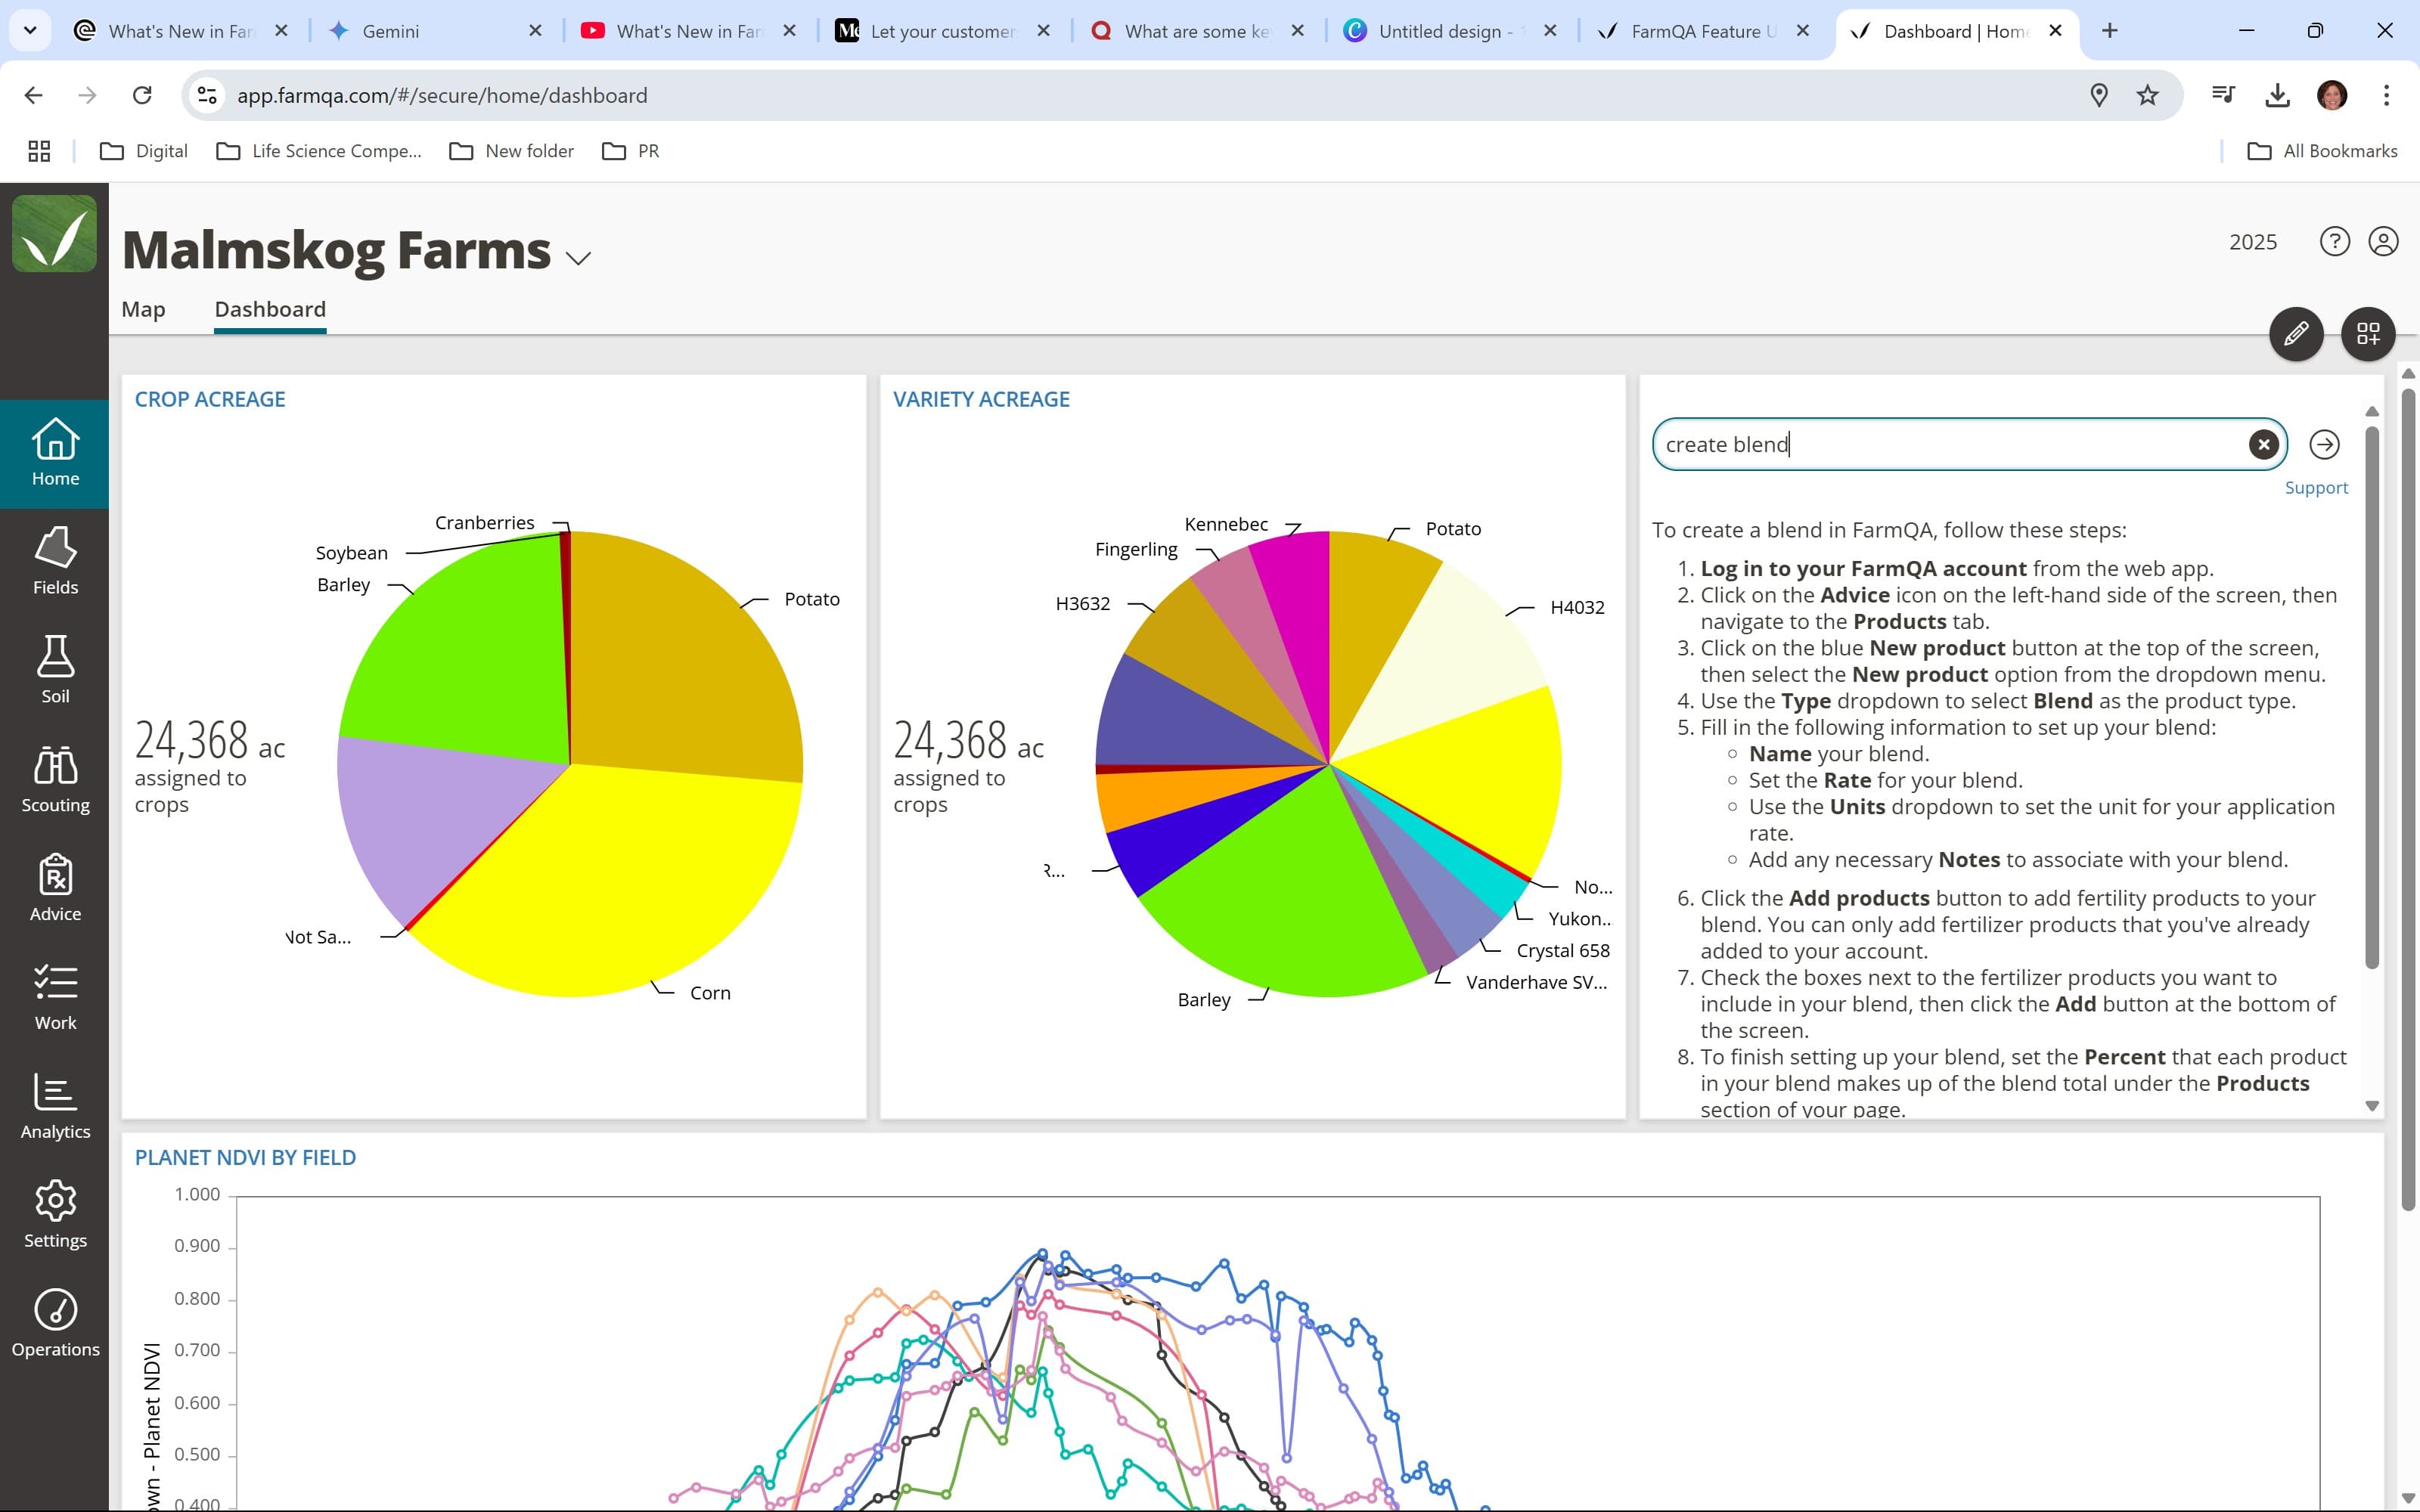The image size is (2420, 1512).
Task: Open the help question mark icon
Action: [2334, 242]
